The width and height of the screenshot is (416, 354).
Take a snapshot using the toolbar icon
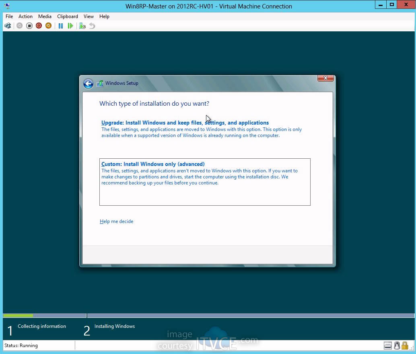tap(82, 26)
